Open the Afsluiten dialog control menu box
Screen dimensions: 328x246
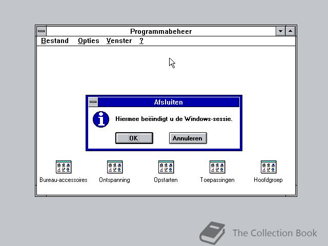pyautogui.click(x=93, y=102)
